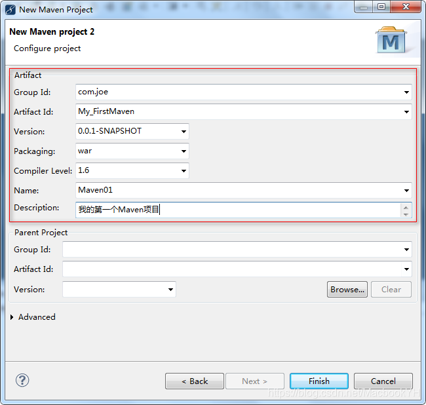Image resolution: width=426 pixels, height=405 pixels.
Task: Close the New Maven Project window
Action: 406,7
